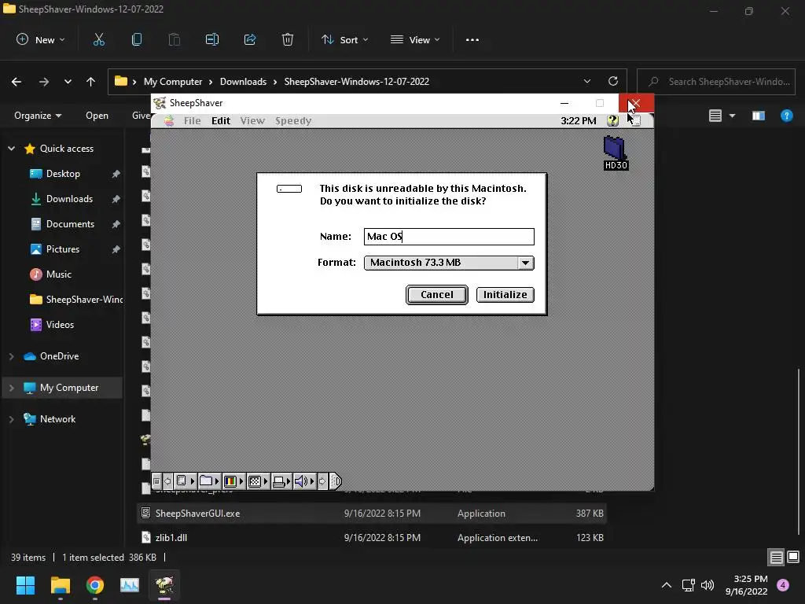Click Downloads in the address breadcrumb

tap(244, 82)
